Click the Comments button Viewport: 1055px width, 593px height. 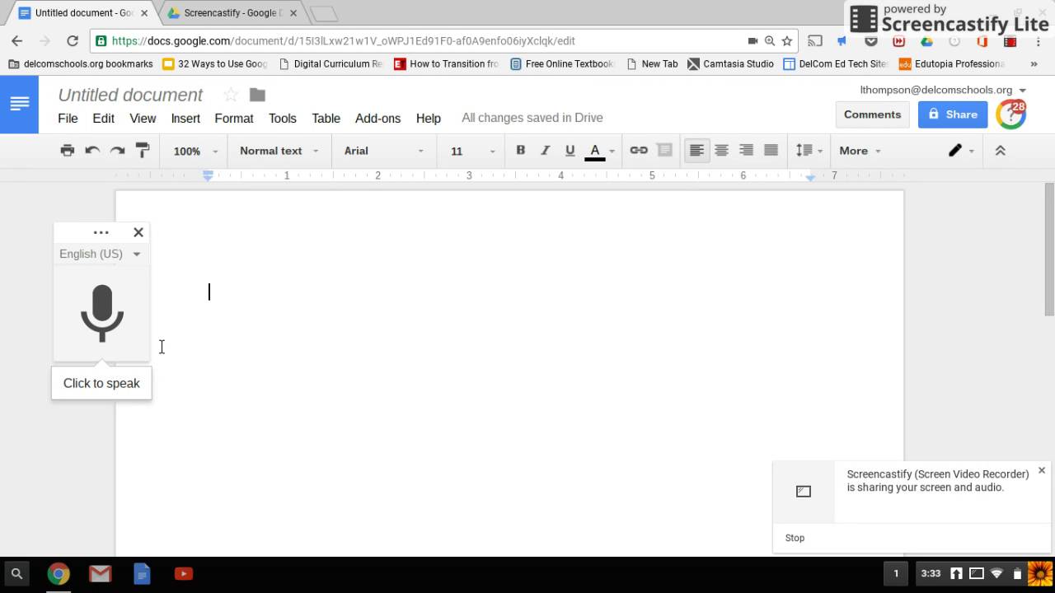pyautogui.click(x=872, y=114)
